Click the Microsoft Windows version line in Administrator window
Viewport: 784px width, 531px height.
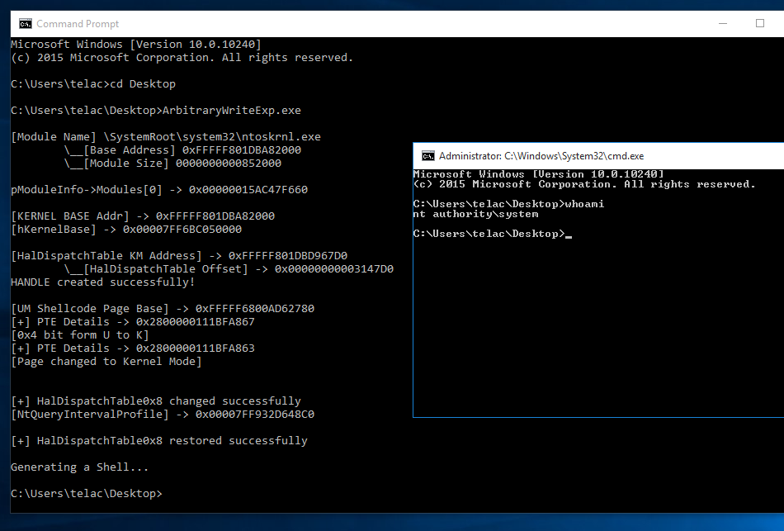point(539,174)
